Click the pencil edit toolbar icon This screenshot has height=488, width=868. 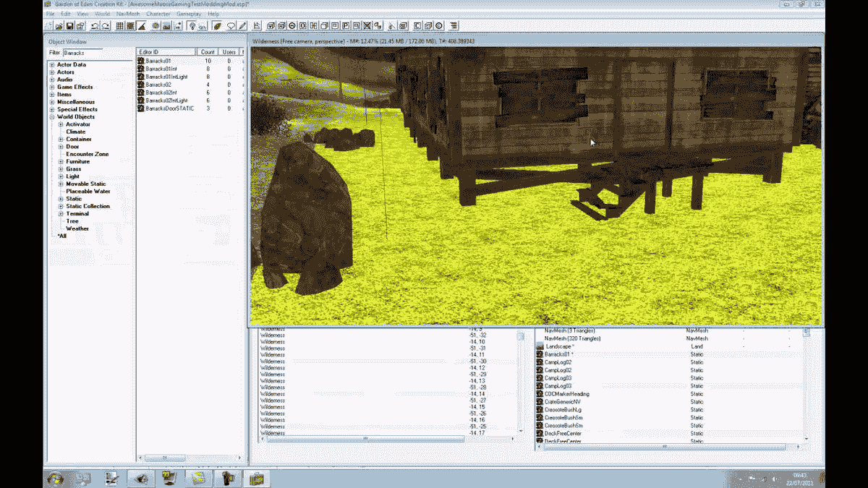click(x=243, y=26)
